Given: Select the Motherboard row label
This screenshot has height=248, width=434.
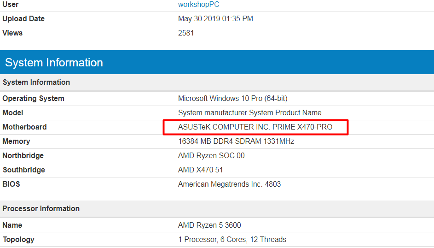Looking at the screenshot, I should coord(24,127).
